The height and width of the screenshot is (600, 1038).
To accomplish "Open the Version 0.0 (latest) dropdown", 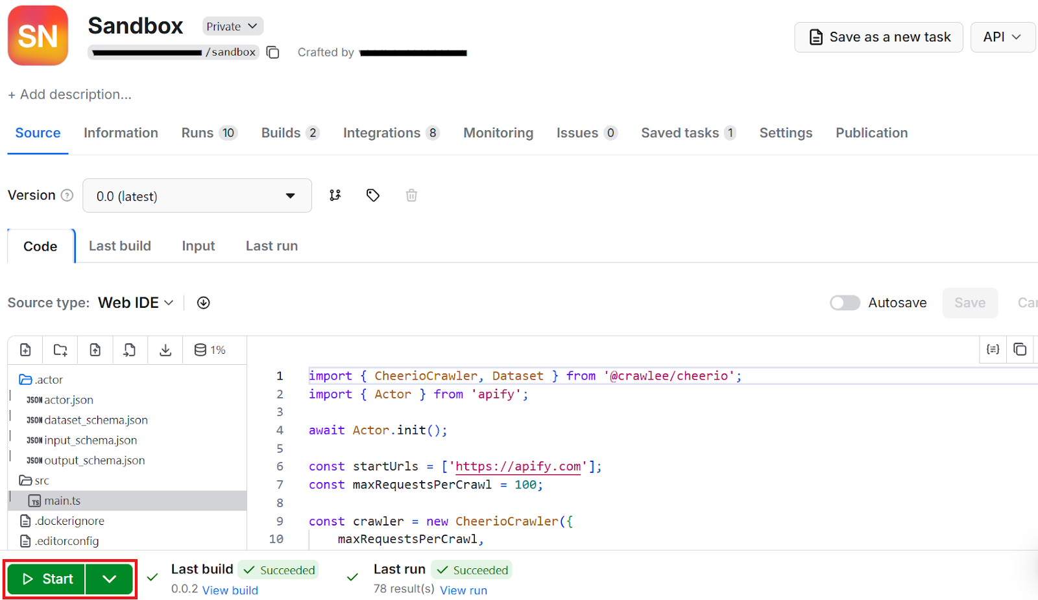I will [x=197, y=196].
